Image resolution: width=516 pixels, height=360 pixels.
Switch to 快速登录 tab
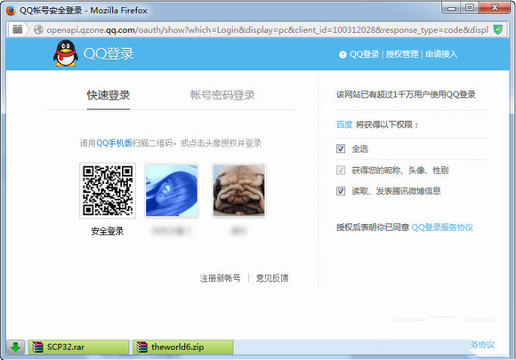(x=109, y=95)
